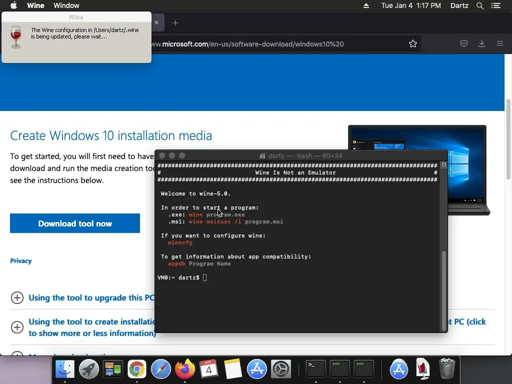Open Calendar icon showing JAN 4
Screen dimensions: 512x384
pyautogui.click(x=208, y=369)
